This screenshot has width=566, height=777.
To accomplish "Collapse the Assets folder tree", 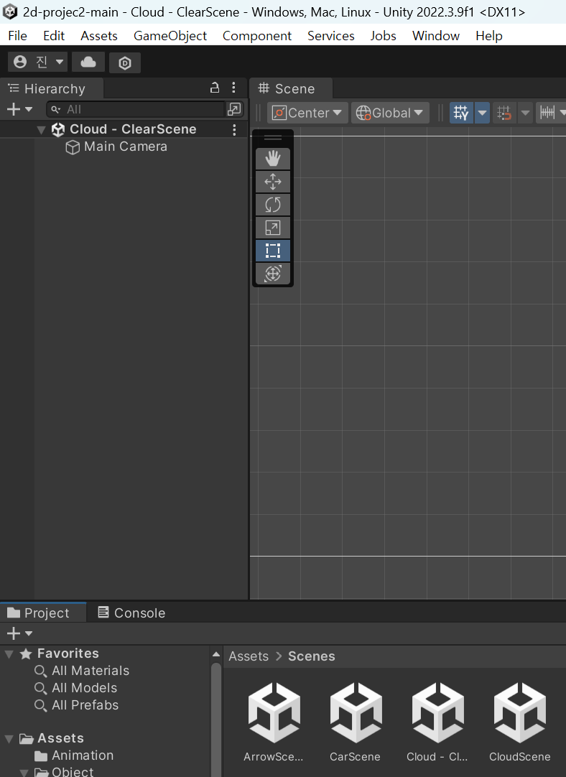I will (x=9, y=739).
